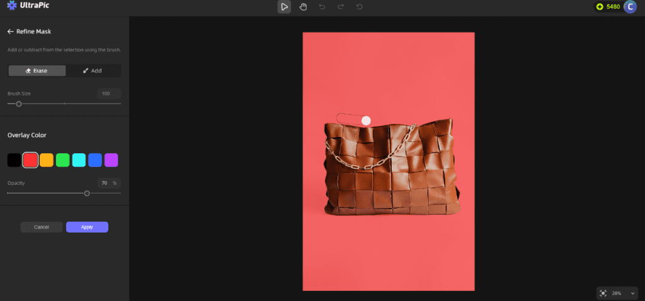
Task: Expand the zoom percentage dropdown
Action: click(632, 293)
